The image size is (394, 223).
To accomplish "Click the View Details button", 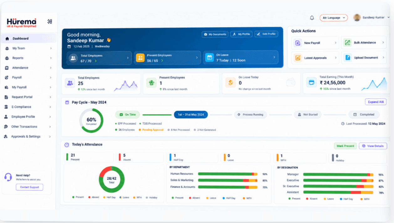I will (x=373, y=146).
